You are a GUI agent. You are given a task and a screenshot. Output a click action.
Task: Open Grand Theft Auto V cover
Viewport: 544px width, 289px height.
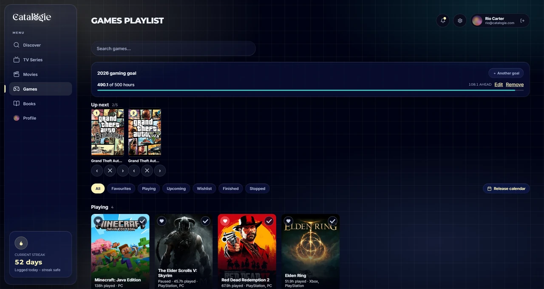point(144,132)
